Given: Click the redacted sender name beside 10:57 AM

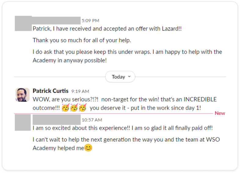Looking at the screenshot, I should tap(56, 118).
